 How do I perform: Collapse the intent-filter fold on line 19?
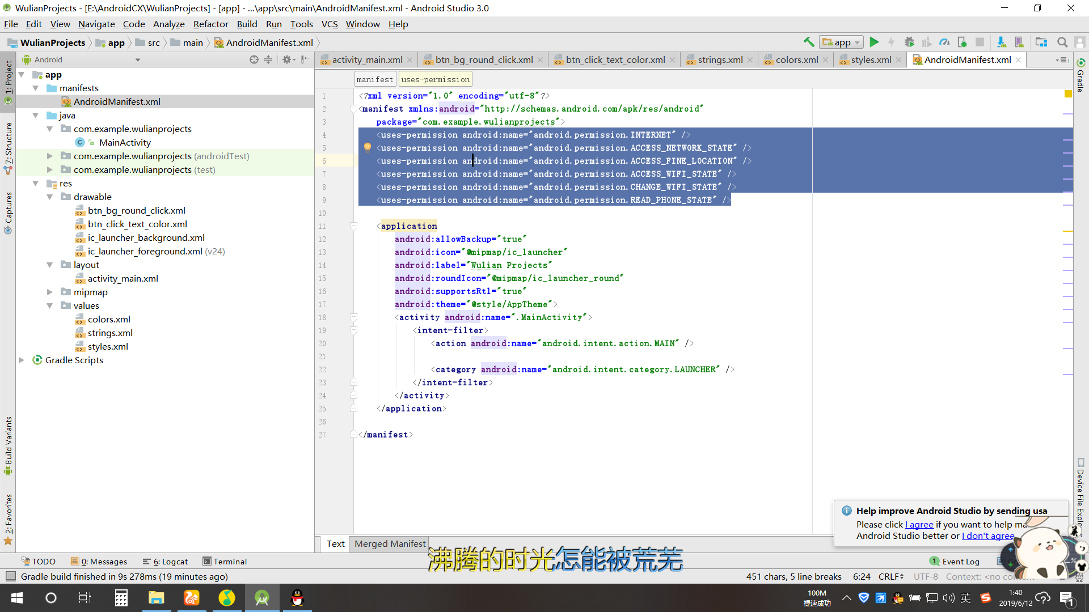[x=353, y=330]
